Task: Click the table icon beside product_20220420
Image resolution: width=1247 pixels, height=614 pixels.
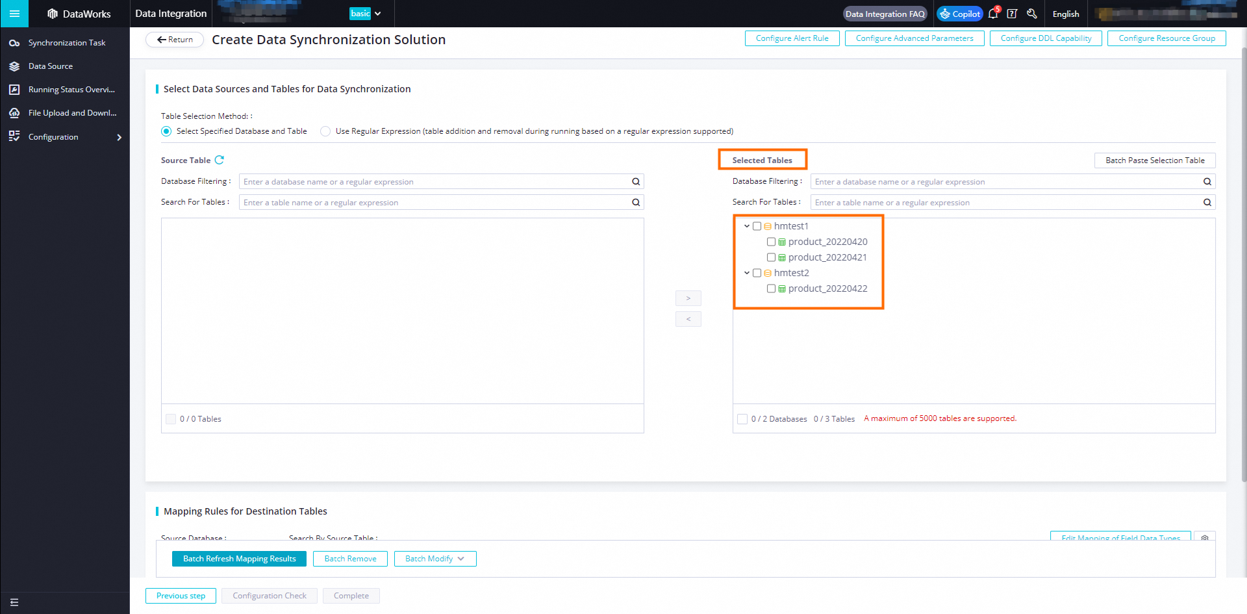Action: [782, 242]
